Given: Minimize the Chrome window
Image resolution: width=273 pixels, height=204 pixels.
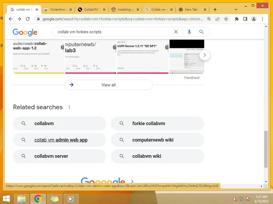Looking at the screenshot, I should (246, 6).
